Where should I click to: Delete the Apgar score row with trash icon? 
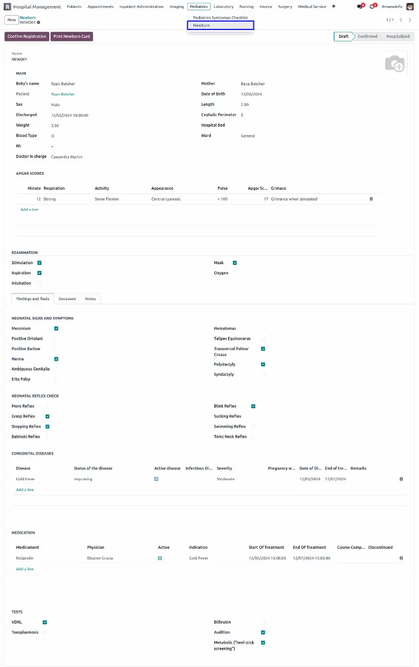(372, 199)
